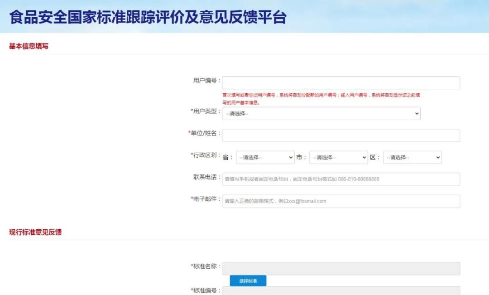Click the 联系电话 phone input field
489x295 pixels.
coord(341,179)
